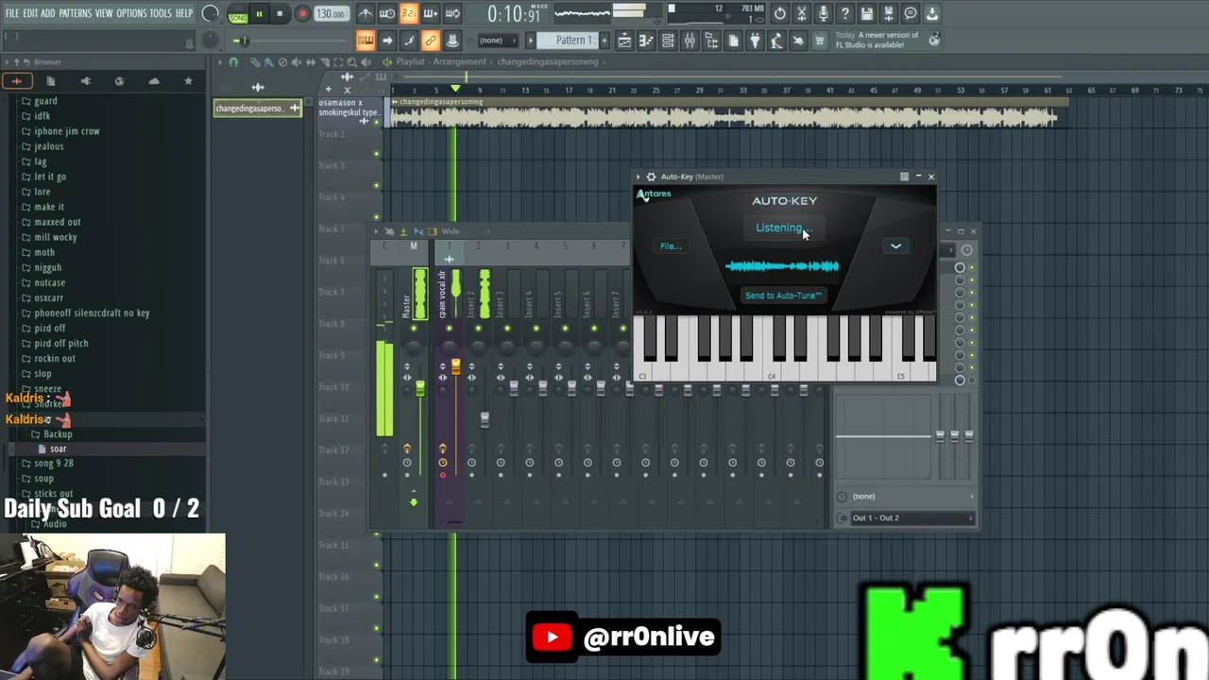Toggle mute LED on Master mixer track

click(x=414, y=329)
